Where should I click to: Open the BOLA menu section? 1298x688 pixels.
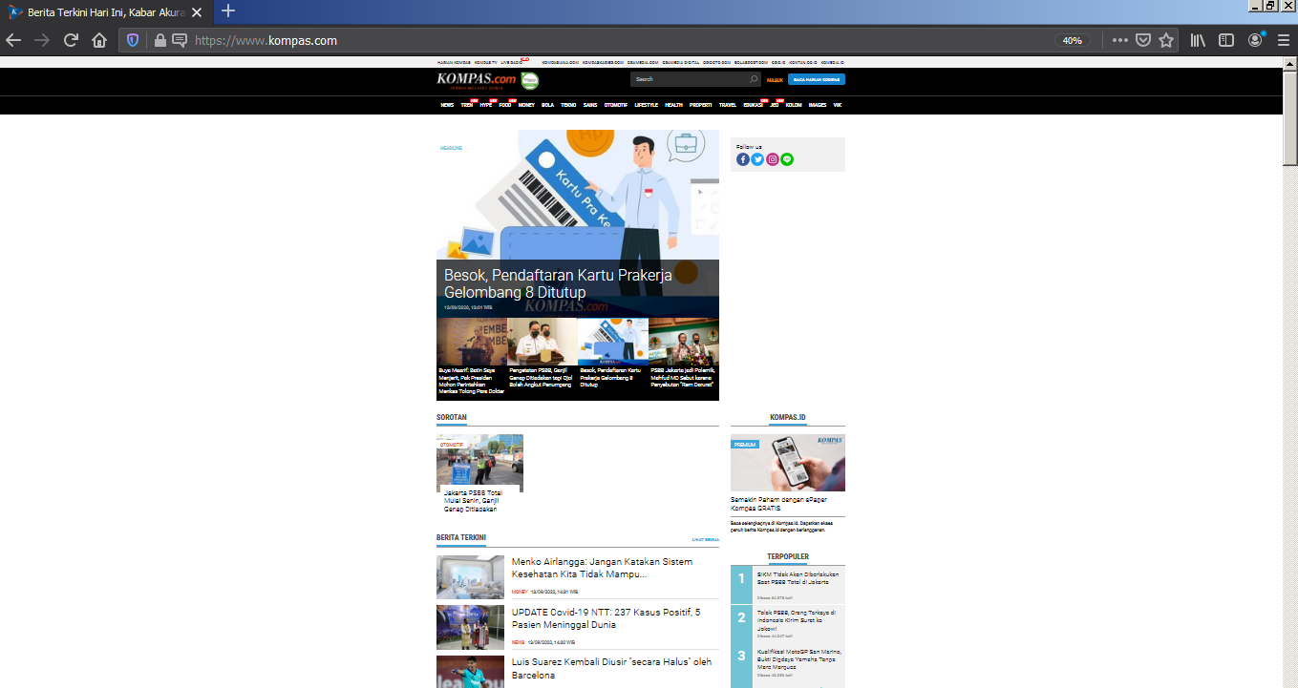click(x=547, y=105)
